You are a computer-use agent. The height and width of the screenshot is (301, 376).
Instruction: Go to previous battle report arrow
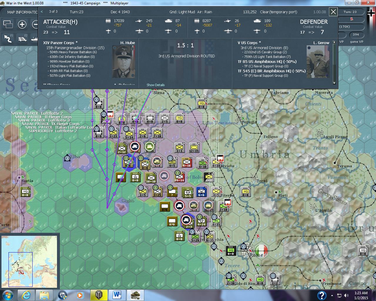click(42, 11)
